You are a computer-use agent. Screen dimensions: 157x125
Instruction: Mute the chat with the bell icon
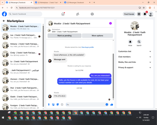point(130,42)
